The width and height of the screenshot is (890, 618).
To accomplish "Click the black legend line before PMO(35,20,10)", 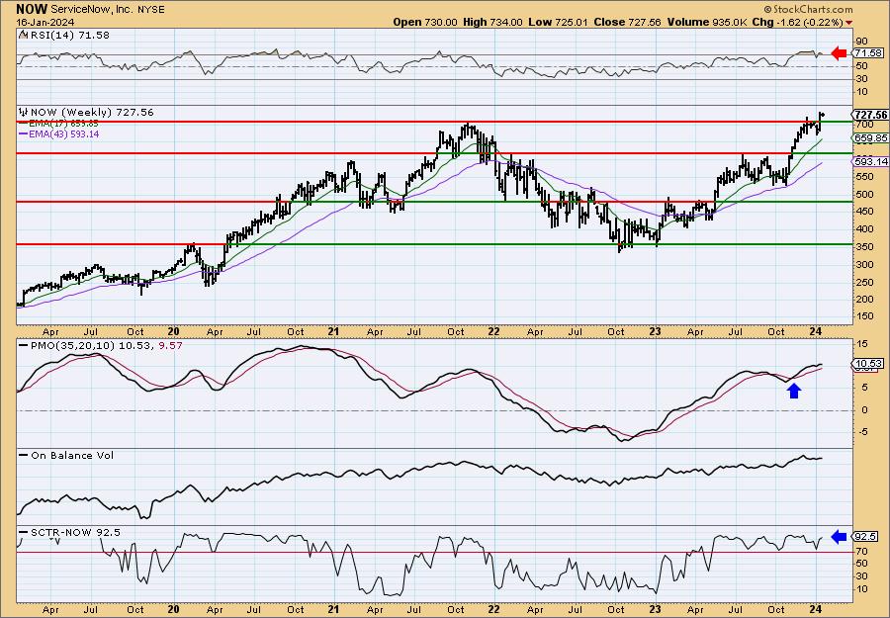I will 24,345.
